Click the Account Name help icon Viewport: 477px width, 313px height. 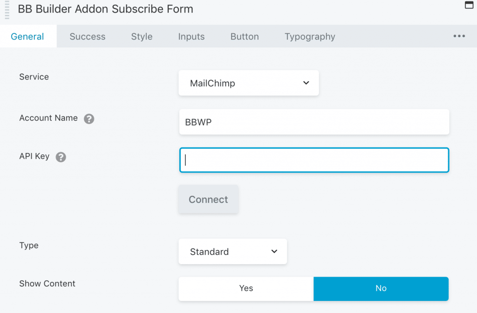[x=89, y=119]
